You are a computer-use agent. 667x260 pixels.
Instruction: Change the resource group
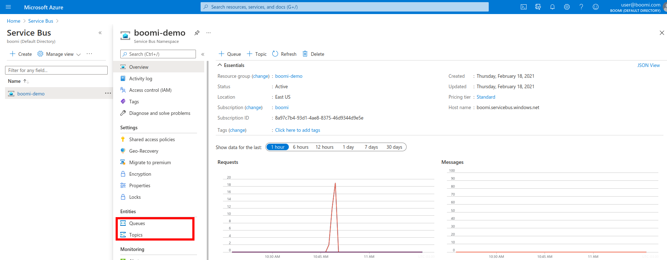point(260,76)
